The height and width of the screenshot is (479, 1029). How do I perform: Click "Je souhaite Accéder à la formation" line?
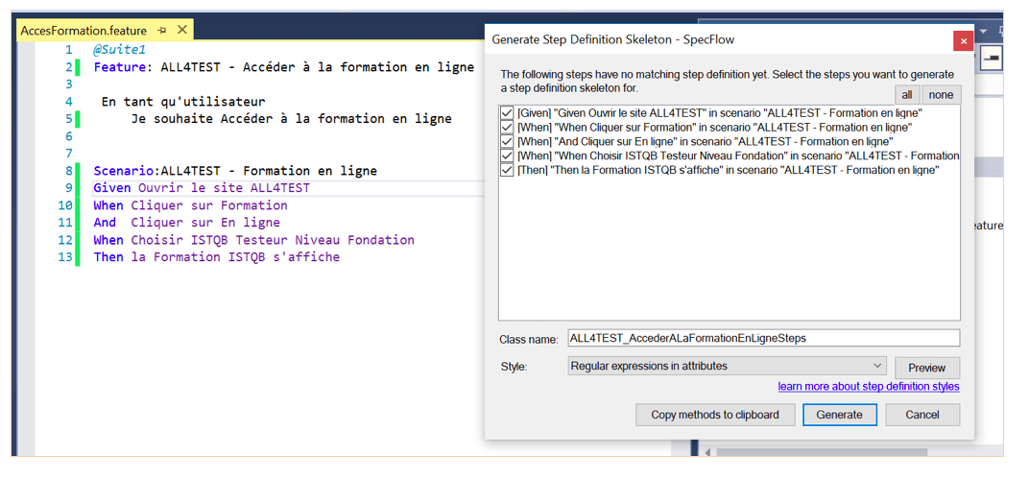click(292, 119)
